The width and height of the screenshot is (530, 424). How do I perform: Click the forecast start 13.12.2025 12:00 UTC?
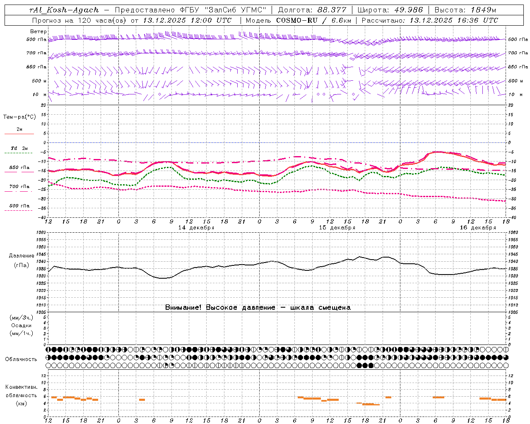[187, 20]
